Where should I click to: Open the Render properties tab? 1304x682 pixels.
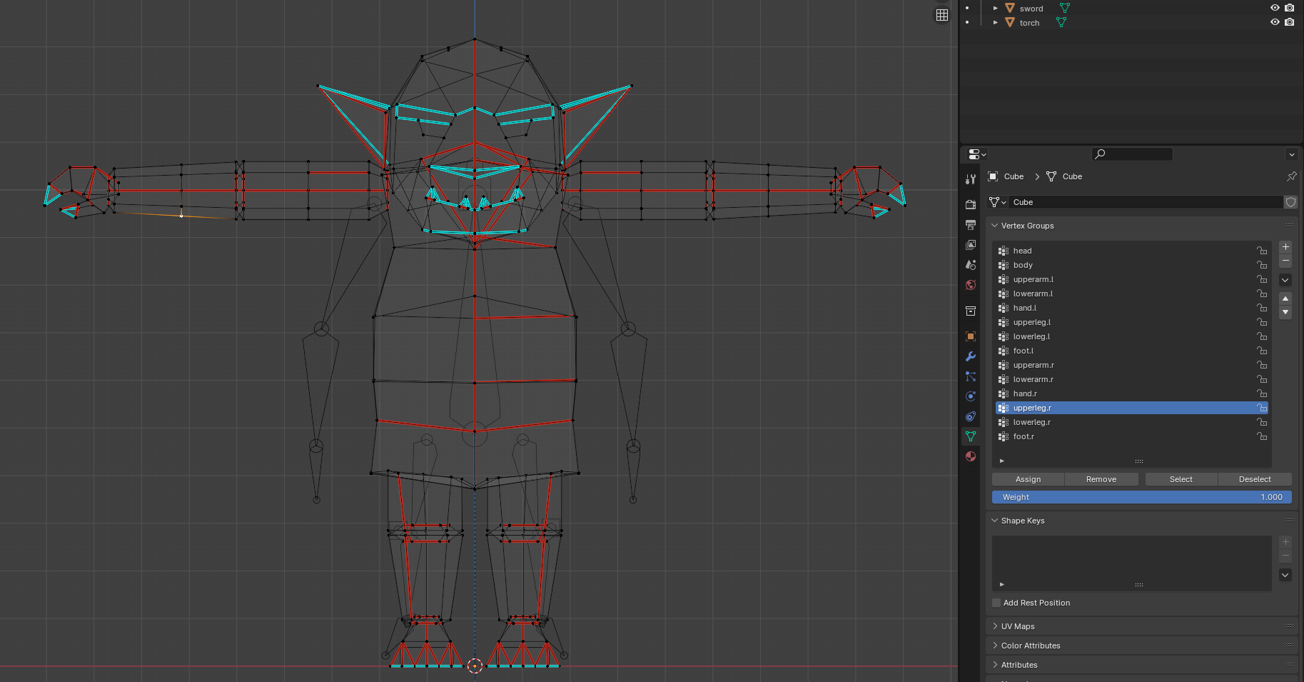[971, 205]
